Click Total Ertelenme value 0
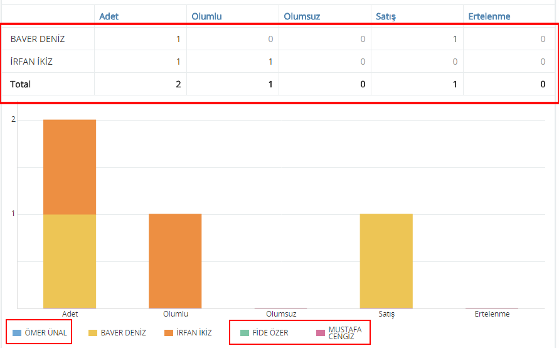This screenshot has height=348, width=559. 543,84
